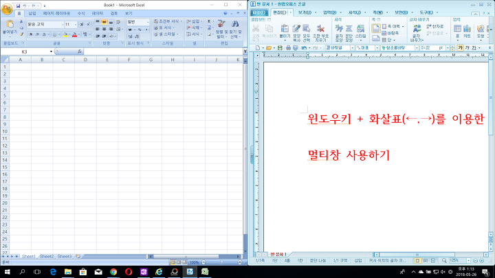Open the Excel number format dropdown
This screenshot has width=495, height=278.
tap(148, 22)
